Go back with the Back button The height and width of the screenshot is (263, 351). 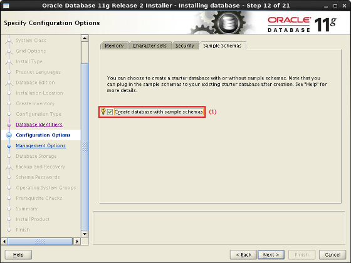(243, 255)
